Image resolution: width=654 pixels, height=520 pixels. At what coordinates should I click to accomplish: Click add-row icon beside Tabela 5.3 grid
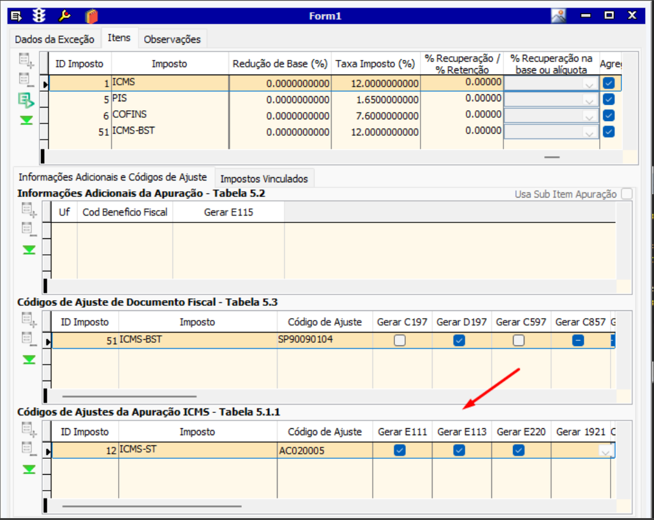coord(28,319)
